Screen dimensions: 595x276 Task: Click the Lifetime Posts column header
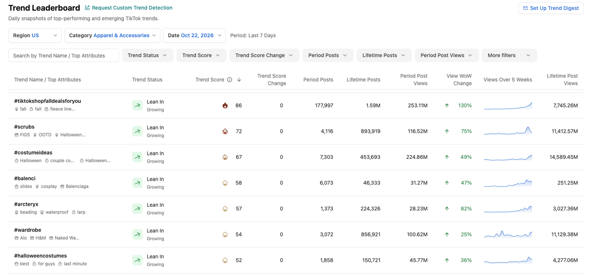pos(363,80)
